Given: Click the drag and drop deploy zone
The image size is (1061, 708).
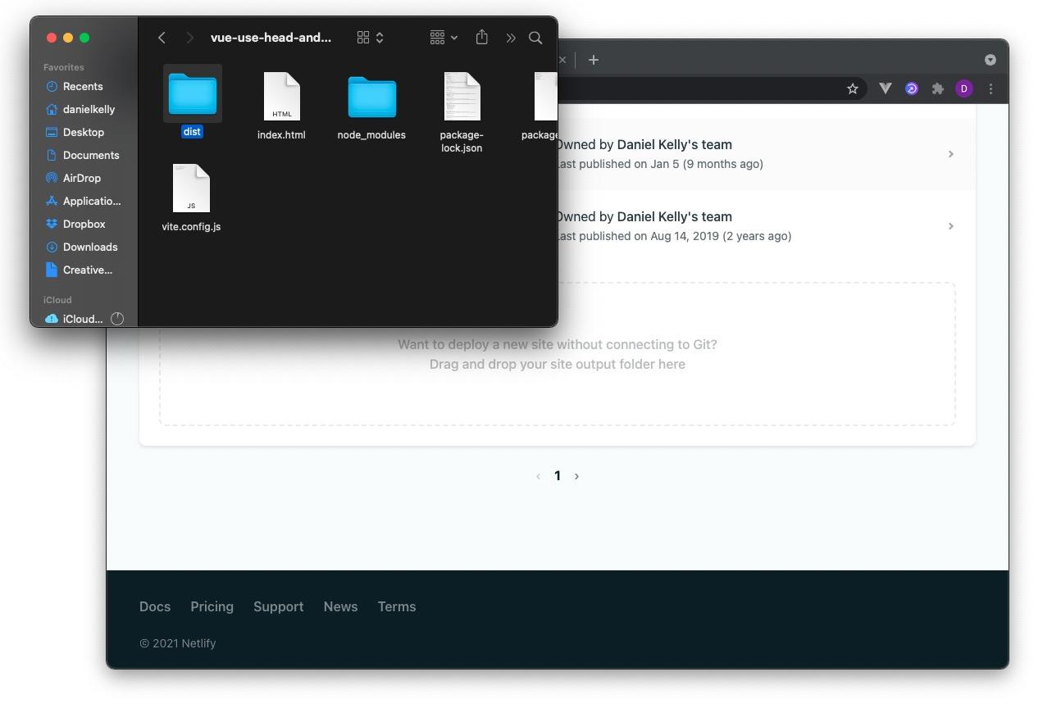Looking at the screenshot, I should (558, 354).
